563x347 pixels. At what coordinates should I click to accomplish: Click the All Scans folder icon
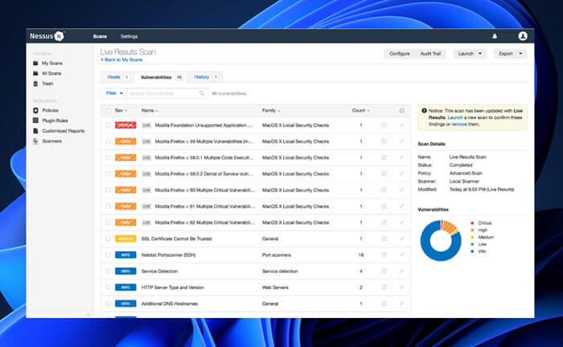tap(35, 73)
